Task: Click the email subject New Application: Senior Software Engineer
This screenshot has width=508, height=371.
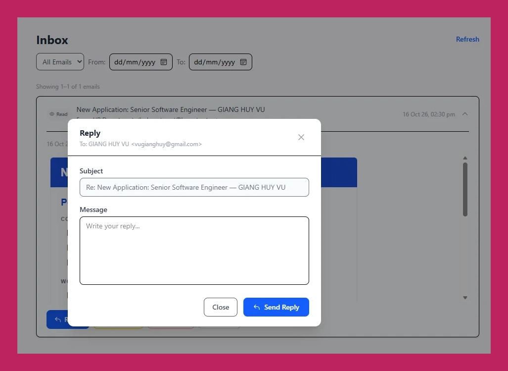Action: point(171,109)
